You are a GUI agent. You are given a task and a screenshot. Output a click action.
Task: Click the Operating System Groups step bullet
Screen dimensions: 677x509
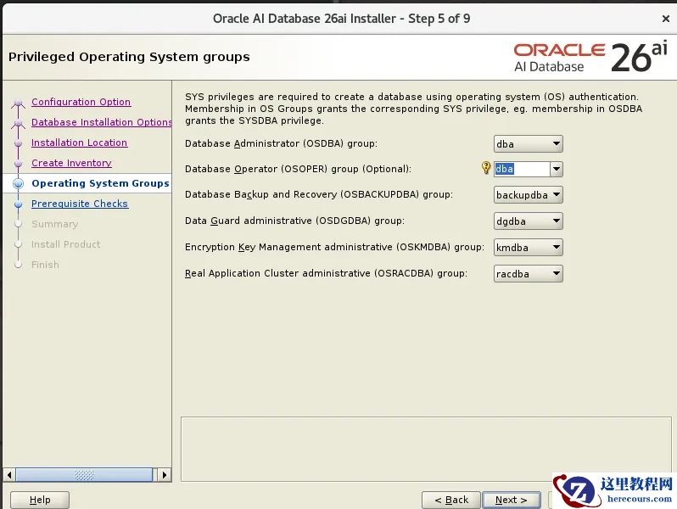18,183
